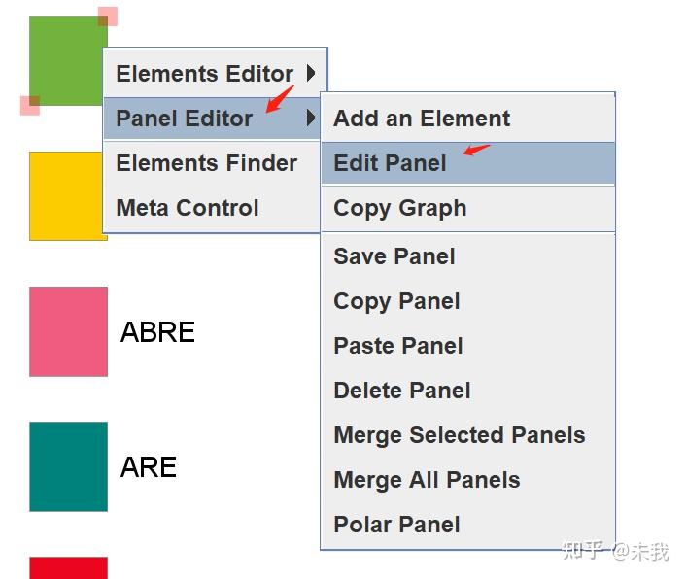Screen dimensions: 686x579
Task: Select Merge Selected Panels
Action: point(460,435)
